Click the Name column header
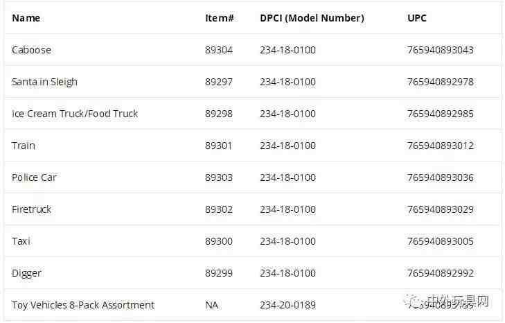Viewport: 505px width, 323px height. pyautogui.click(x=26, y=18)
